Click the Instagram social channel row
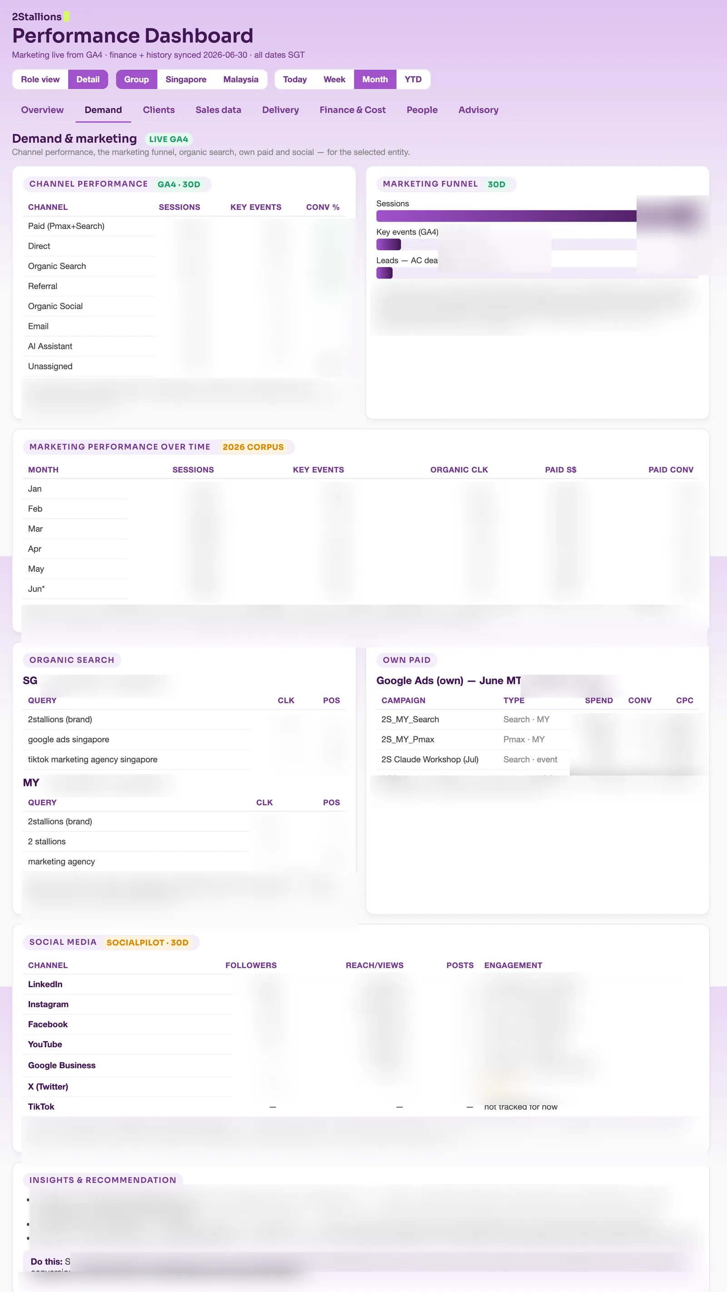Viewport: 727px width, 1292px height. point(361,1004)
